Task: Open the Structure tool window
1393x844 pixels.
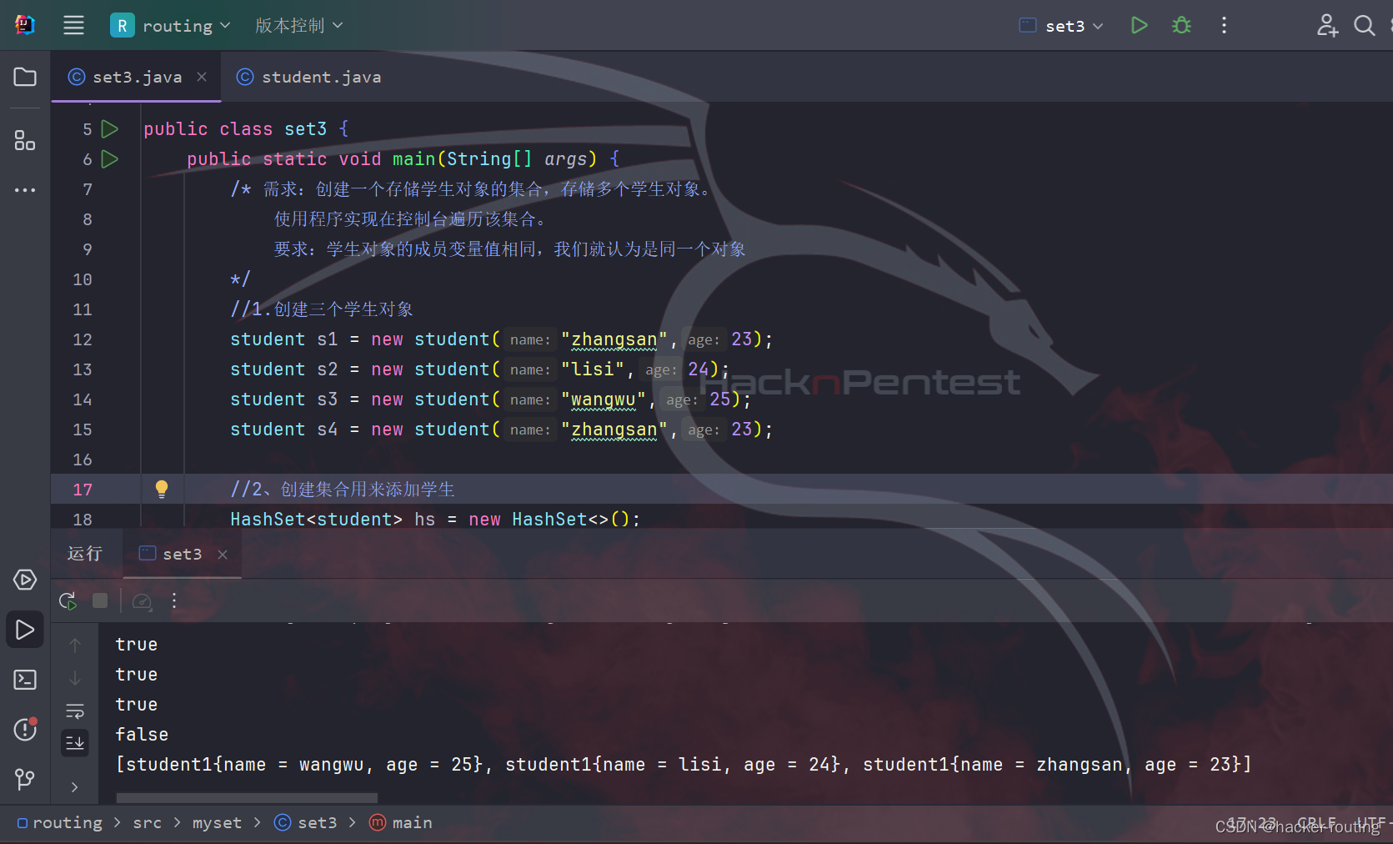Action: [x=24, y=141]
